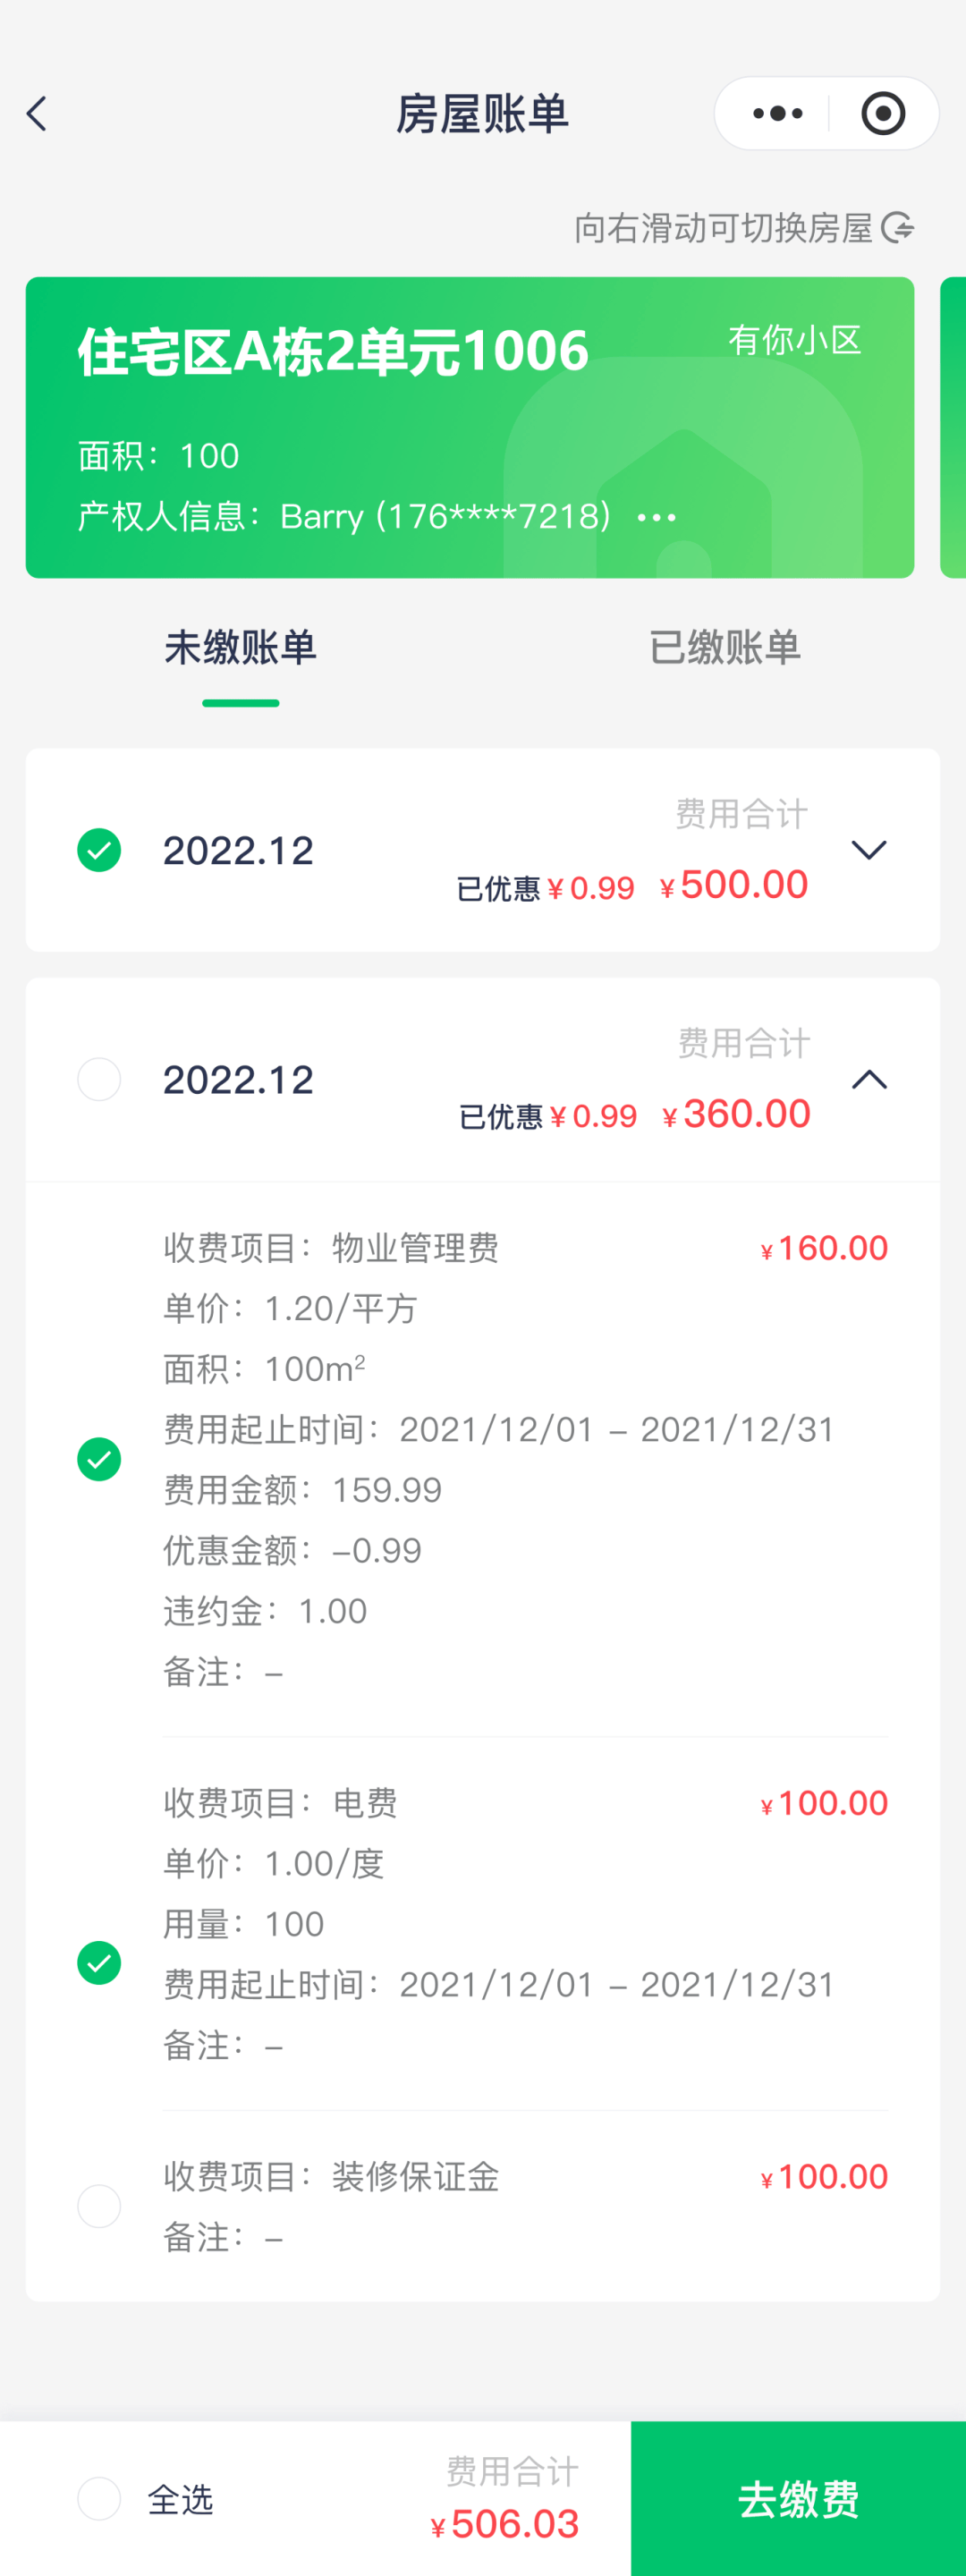Screen dimensions: 966x2576
Task: Tap the 有你小区 community label
Action: click(x=794, y=340)
